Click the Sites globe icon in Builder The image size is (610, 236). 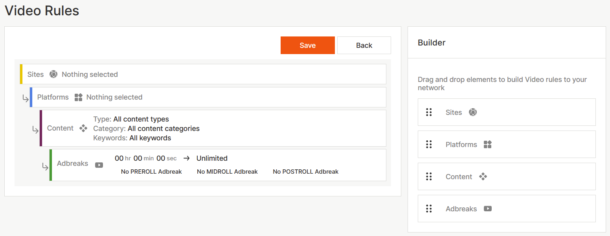(x=473, y=113)
